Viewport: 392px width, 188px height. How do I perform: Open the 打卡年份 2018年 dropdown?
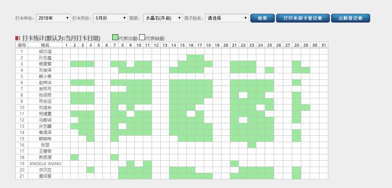[x=53, y=18]
